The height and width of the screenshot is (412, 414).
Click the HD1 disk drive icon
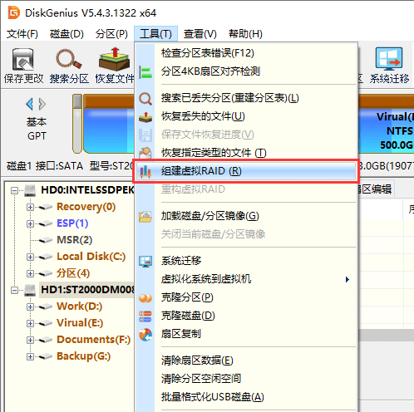tap(30, 290)
